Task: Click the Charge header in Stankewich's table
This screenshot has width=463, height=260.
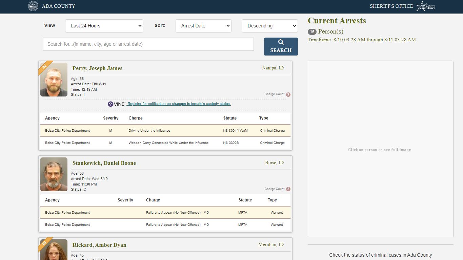Action: pos(153,200)
